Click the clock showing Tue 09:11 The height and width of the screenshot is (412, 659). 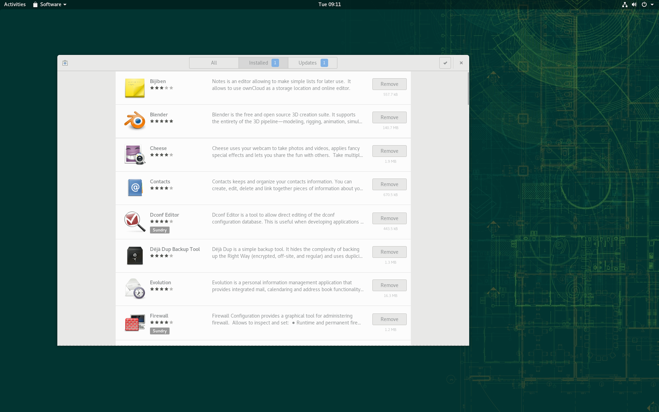tap(329, 4)
